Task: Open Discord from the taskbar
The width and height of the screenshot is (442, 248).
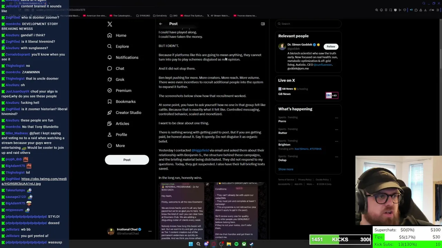Action: (x=206, y=244)
